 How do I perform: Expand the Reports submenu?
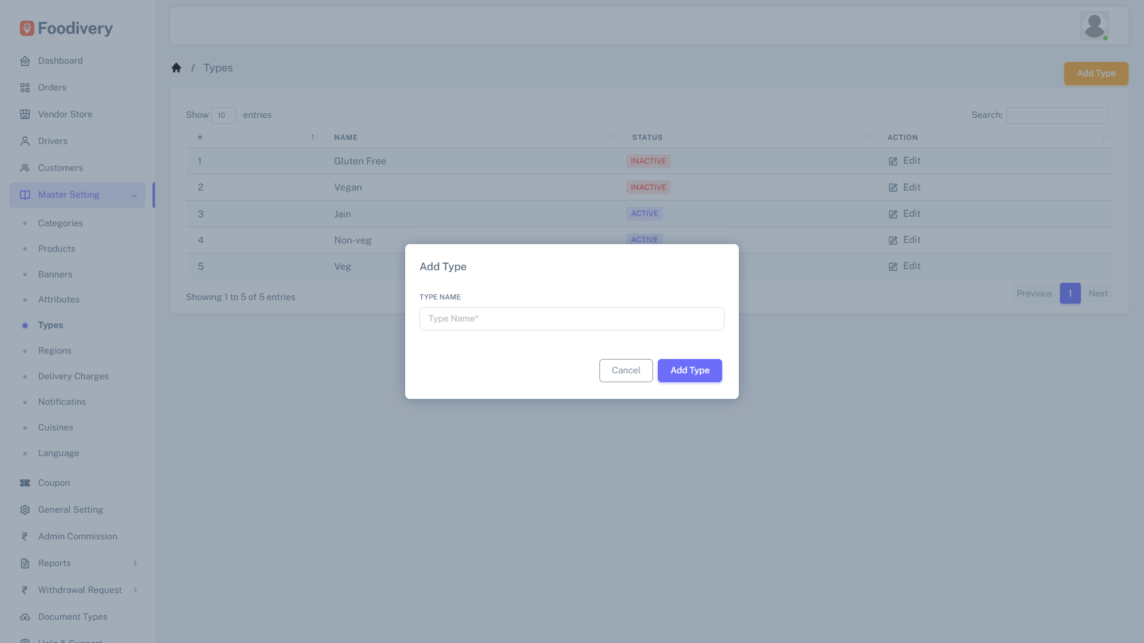tap(136, 563)
